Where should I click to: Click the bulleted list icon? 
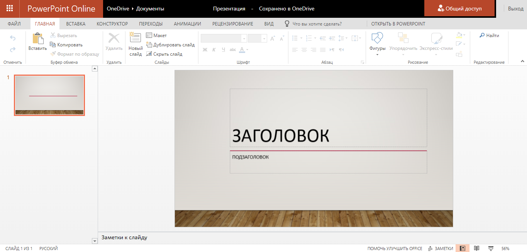(x=295, y=37)
